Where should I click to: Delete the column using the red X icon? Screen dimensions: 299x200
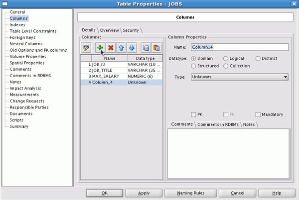pyautogui.click(x=111, y=48)
